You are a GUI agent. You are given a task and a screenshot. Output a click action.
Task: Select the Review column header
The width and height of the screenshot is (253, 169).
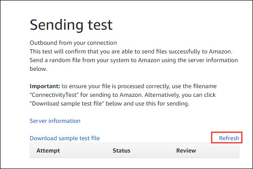[186, 151]
